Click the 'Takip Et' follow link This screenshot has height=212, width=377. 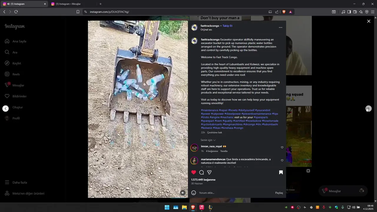[227, 26]
